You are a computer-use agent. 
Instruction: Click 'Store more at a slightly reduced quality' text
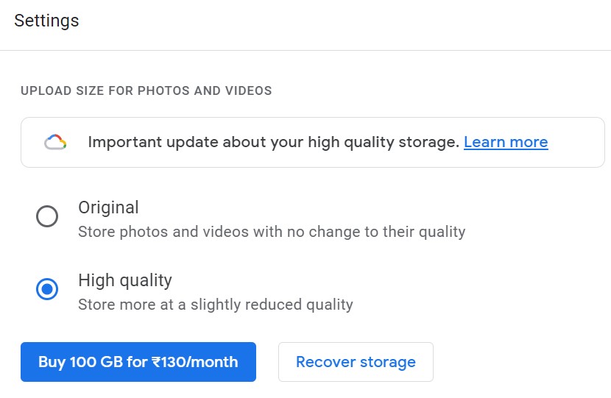coord(216,305)
